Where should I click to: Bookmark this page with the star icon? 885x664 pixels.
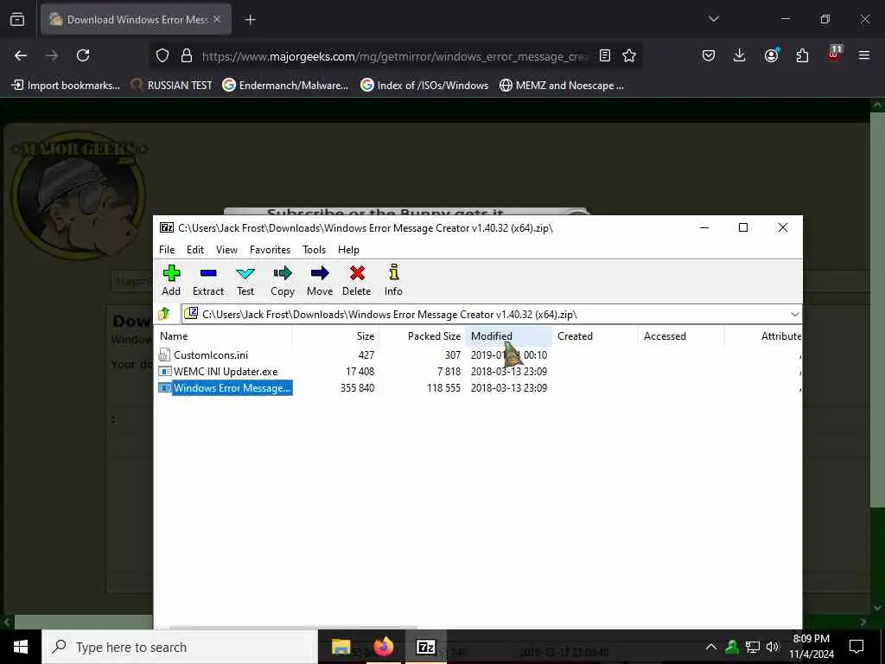coord(629,55)
